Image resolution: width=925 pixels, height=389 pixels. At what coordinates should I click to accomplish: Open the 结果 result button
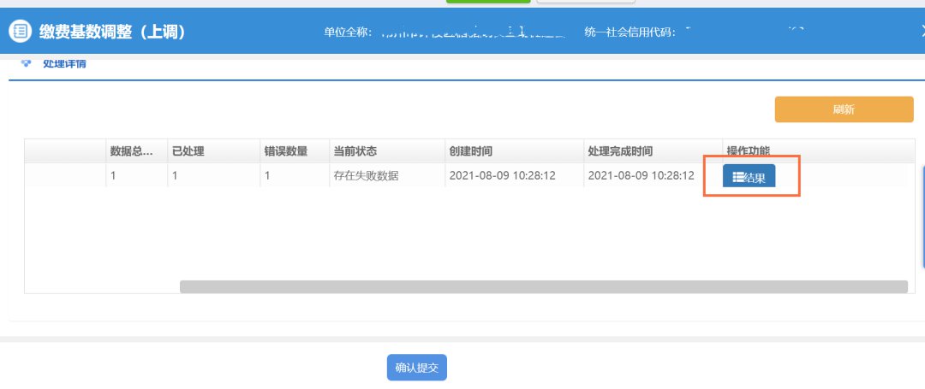(x=749, y=177)
